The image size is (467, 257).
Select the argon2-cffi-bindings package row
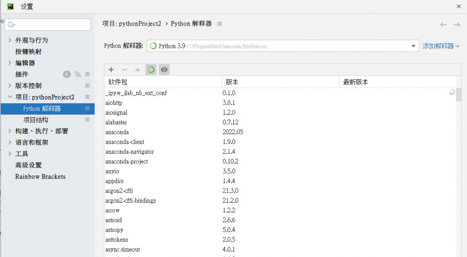coord(280,201)
